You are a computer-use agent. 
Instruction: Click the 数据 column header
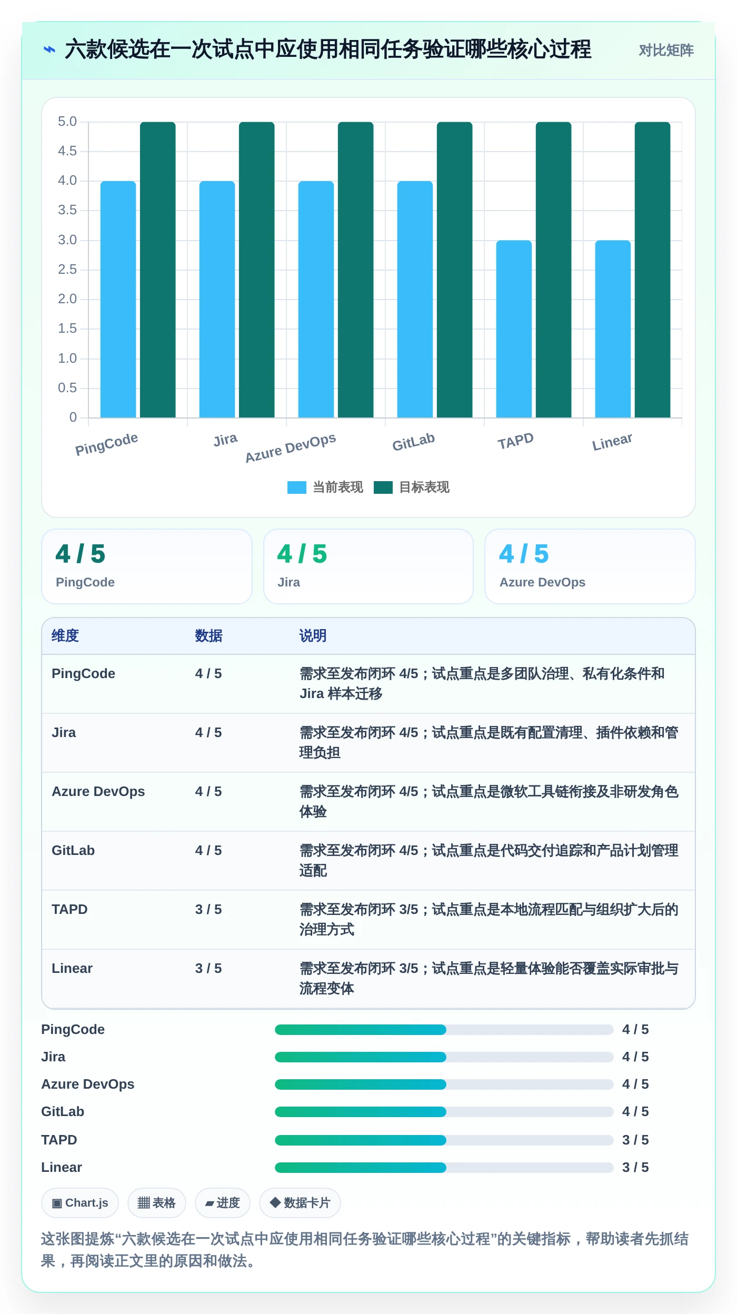(x=208, y=636)
